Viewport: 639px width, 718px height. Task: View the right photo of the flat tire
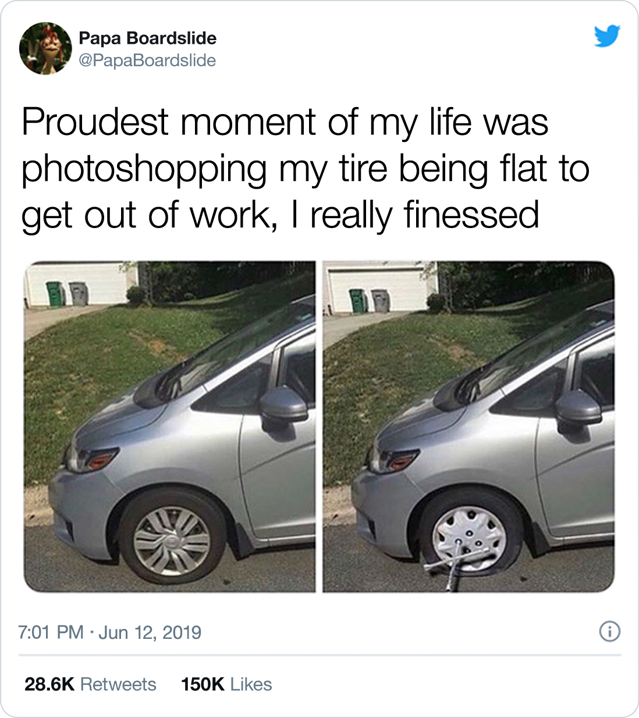click(x=468, y=426)
